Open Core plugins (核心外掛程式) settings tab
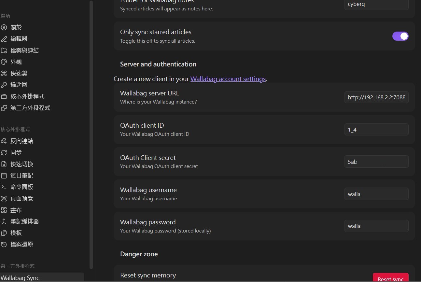Image resolution: width=421 pixels, height=282 pixels. coord(27,97)
